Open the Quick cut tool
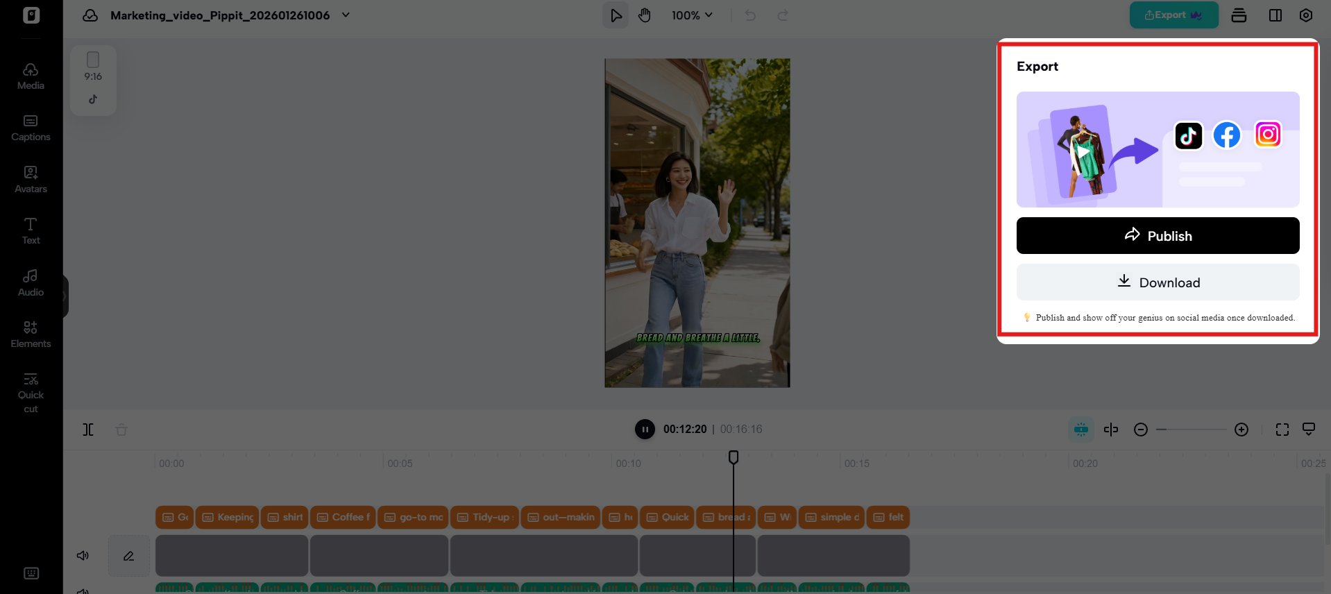The image size is (1331, 594). (31, 393)
